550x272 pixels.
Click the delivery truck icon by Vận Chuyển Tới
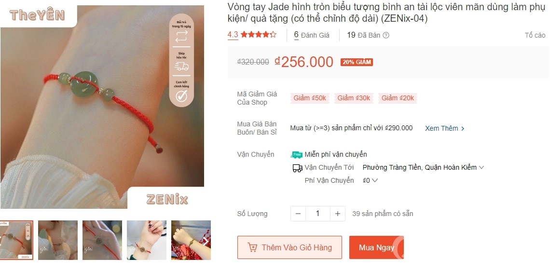(x=297, y=168)
